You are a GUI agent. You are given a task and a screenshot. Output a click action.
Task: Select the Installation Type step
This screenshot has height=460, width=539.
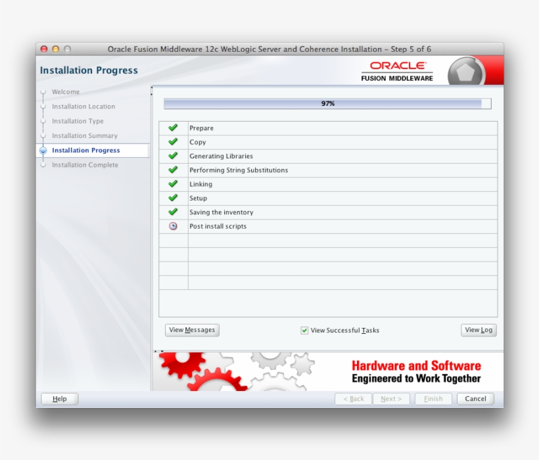click(x=78, y=122)
